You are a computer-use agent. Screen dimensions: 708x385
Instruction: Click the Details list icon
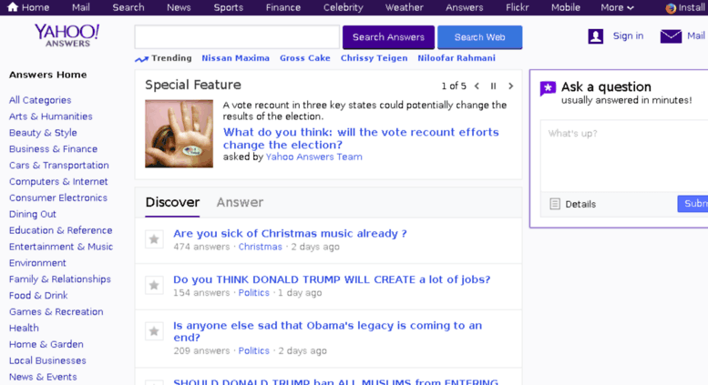(555, 204)
